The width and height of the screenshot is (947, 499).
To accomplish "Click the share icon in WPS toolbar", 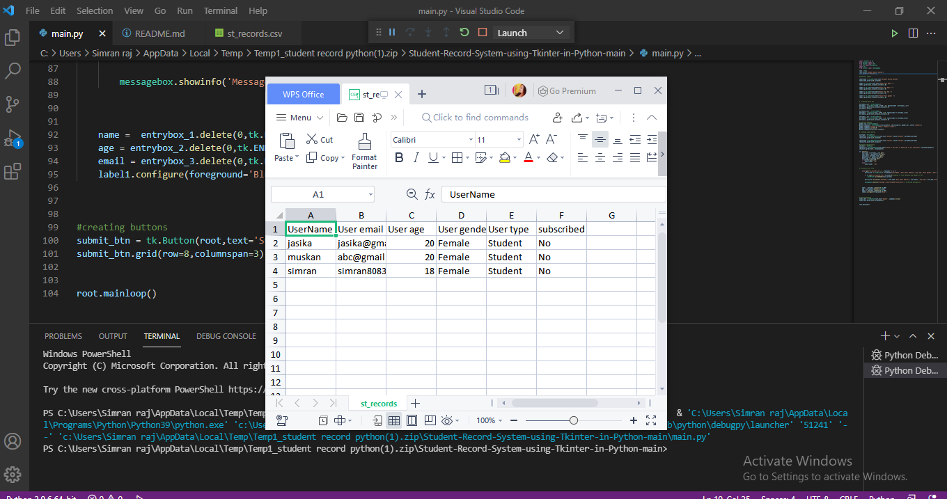I will pyautogui.click(x=577, y=118).
